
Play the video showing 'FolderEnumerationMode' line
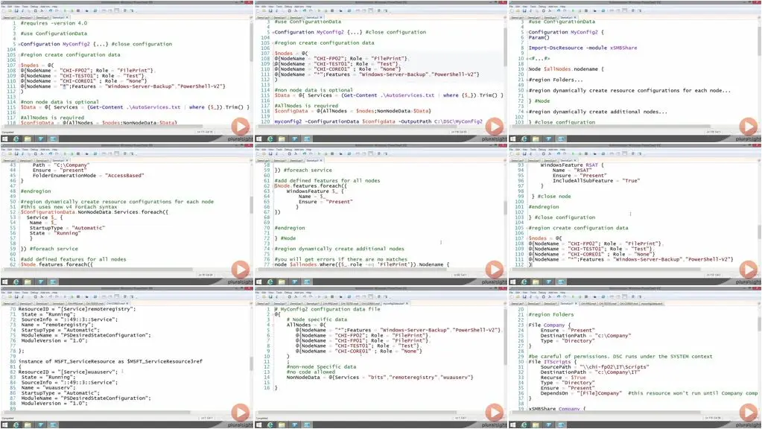tap(240, 269)
